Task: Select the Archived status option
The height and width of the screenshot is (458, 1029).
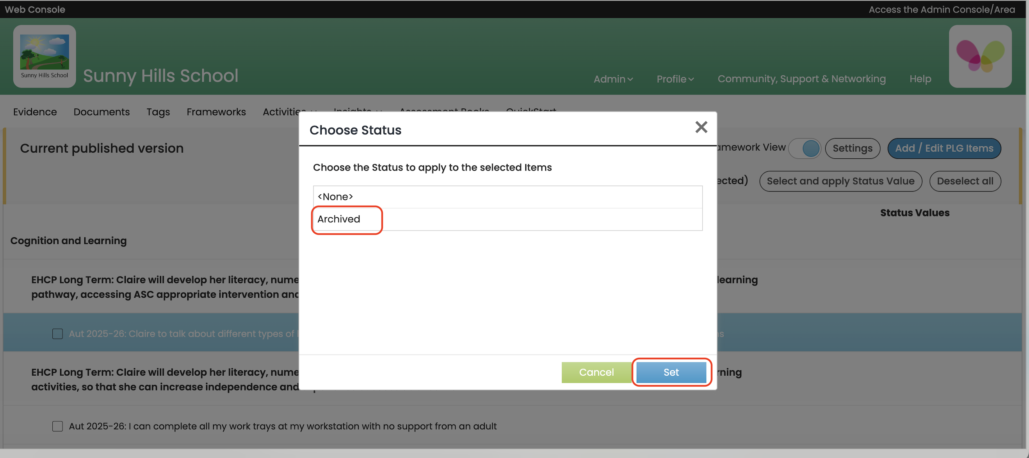Action: (x=339, y=219)
